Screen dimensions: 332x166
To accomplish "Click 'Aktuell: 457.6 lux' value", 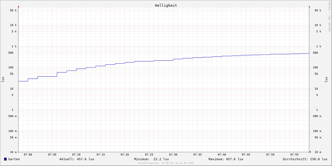I will pos(77,159).
